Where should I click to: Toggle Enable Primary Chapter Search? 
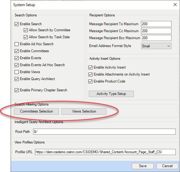[x=16, y=90]
